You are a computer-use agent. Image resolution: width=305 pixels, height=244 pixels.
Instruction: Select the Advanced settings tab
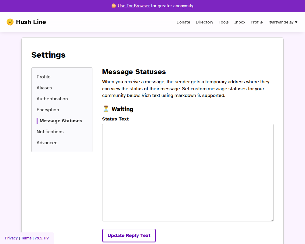click(47, 143)
